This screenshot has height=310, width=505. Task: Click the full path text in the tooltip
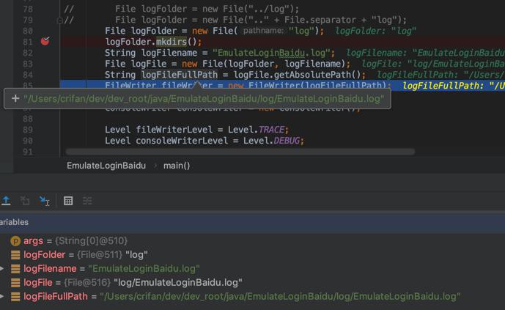coord(204,98)
